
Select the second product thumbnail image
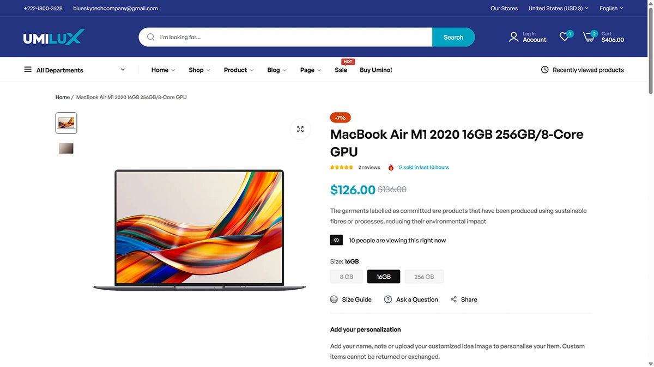[66, 149]
